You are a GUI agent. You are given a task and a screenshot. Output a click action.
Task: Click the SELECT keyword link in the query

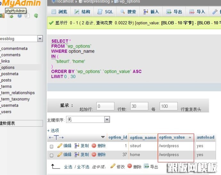[x=60, y=41]
